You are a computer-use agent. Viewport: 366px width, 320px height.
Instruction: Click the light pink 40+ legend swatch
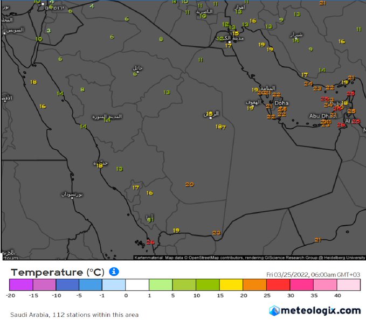[349, 285]
